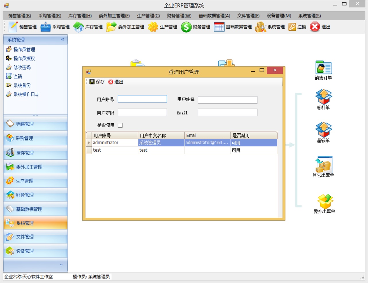This screenshot has height=283, width=368.
Task: Click the 保存 disk icon in dialog
Action: click(x=92, y=82)
